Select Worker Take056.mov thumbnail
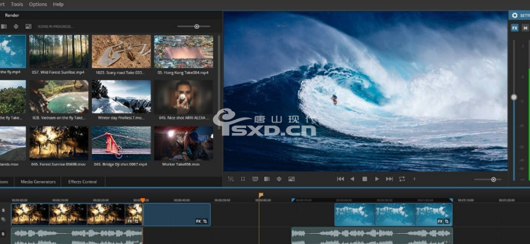 click(183, 143)
